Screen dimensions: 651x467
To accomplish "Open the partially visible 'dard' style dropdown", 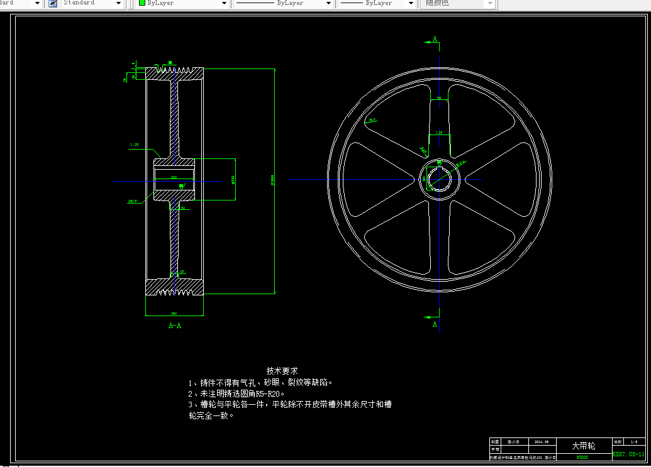I will [x=37, y=3].
